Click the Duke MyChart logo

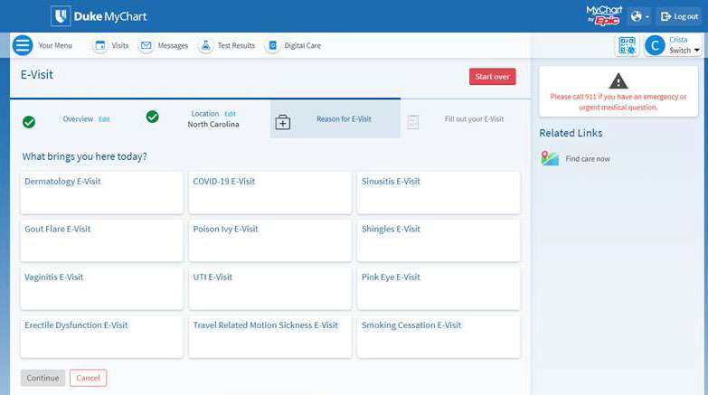tap(99, 16)
